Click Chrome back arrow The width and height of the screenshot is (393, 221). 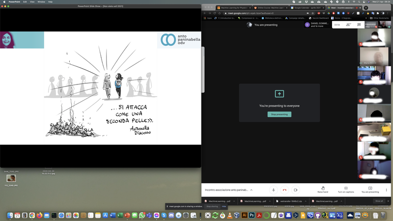coord(205,13)
